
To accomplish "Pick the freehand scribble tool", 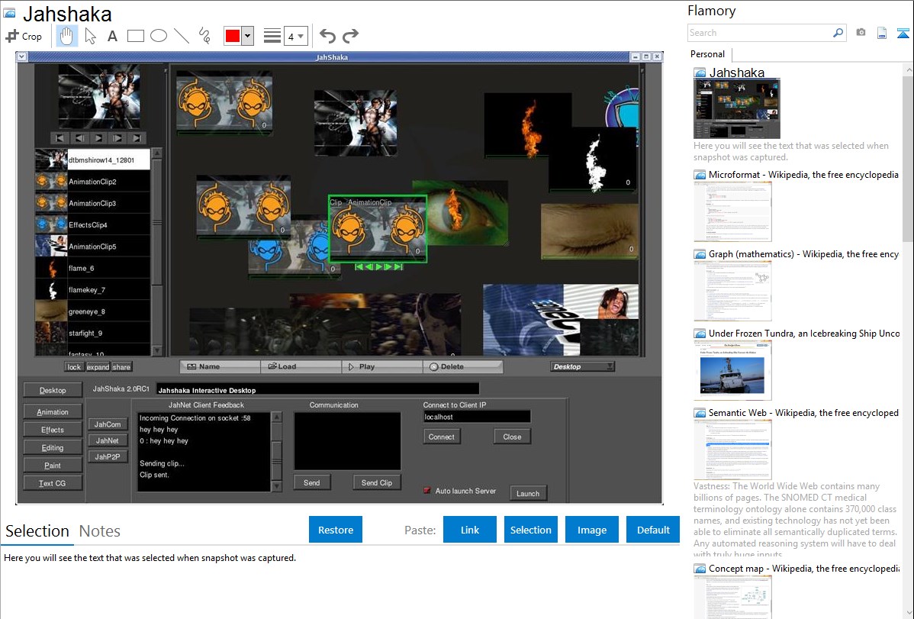I will (204, 36).
